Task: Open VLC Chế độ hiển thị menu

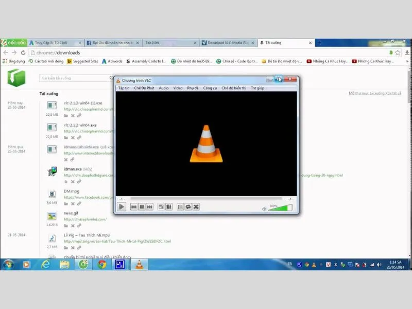Action: (x=234, y=88)
